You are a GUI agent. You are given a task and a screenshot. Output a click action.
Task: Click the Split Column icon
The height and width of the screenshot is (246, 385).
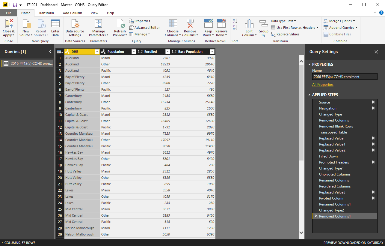click(x=249, y=24)
